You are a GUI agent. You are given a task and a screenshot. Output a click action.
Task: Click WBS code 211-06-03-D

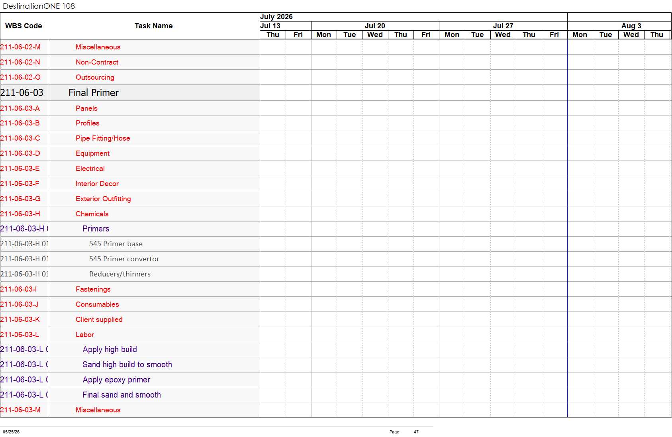pyautogui.click(x=20, y=153)
